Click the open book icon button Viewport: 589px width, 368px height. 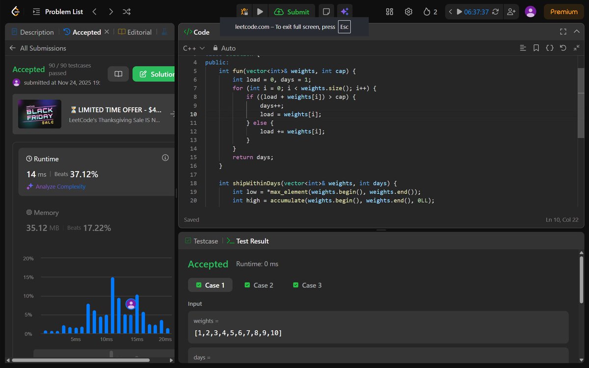(118, 74)
